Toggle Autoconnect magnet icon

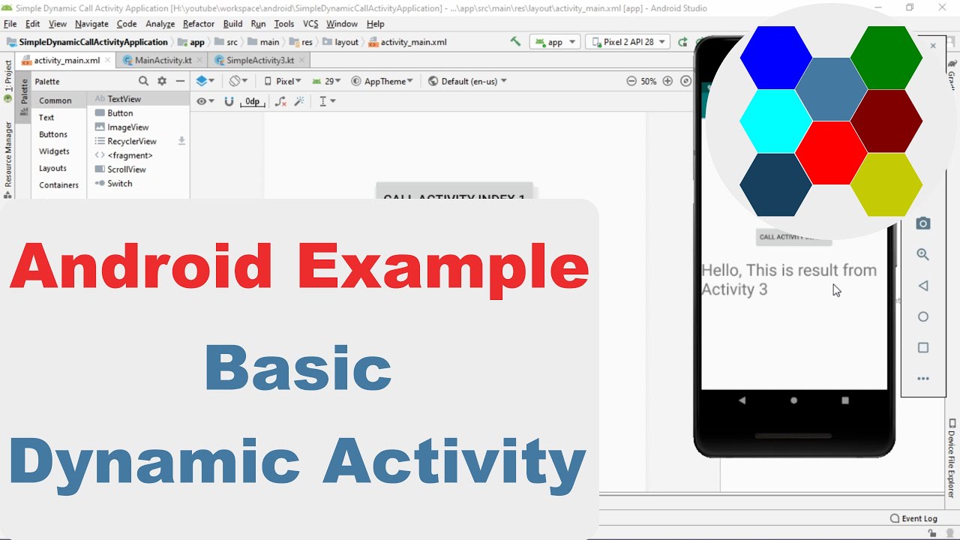click(229, 101)
